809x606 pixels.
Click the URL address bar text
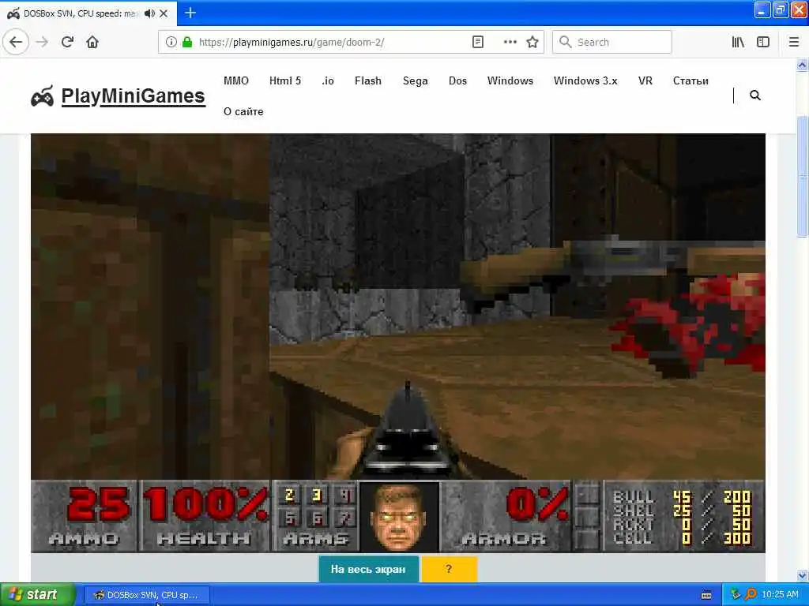point(292,43)
